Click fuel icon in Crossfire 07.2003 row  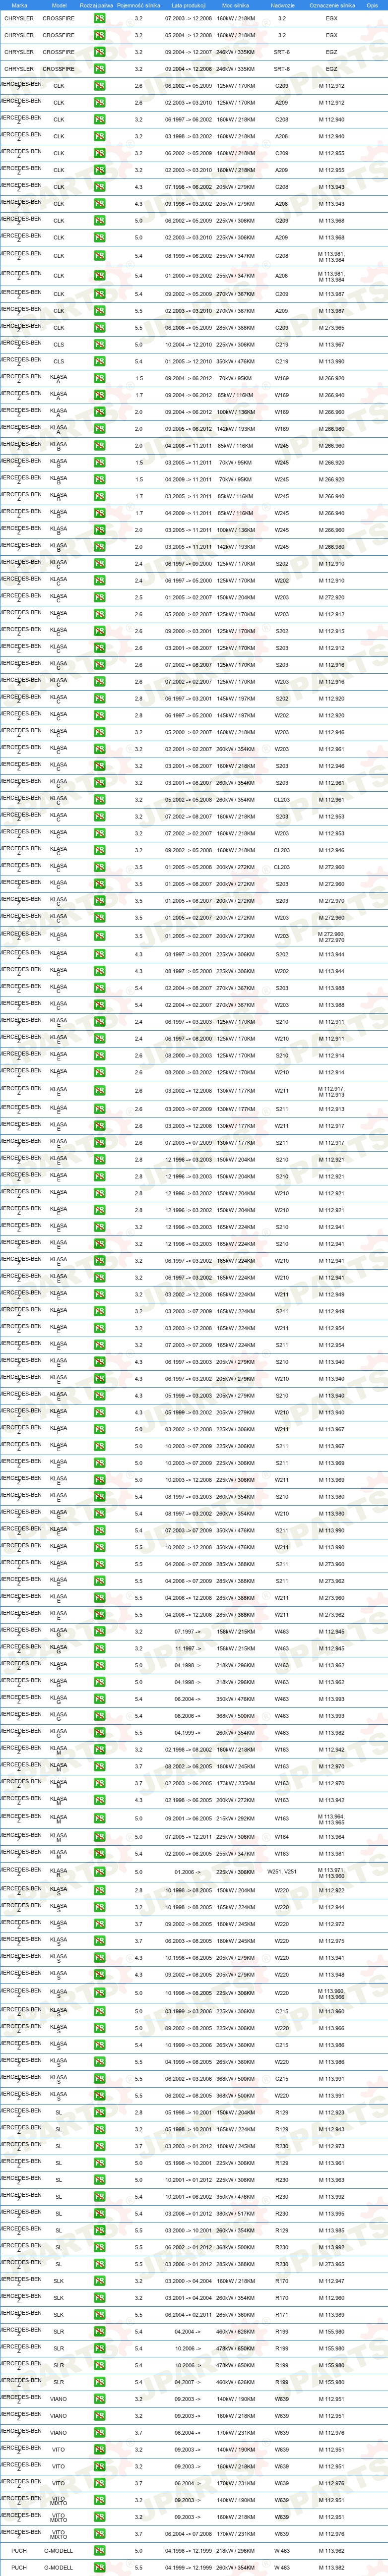99,18
